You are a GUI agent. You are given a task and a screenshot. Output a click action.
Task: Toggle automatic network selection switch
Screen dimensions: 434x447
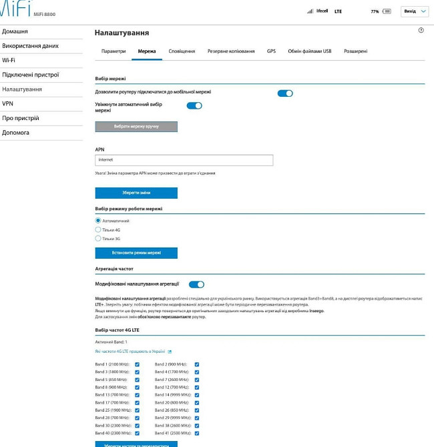194,106
